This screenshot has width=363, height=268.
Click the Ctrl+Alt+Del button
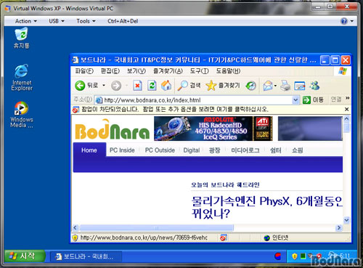[123, 21]
